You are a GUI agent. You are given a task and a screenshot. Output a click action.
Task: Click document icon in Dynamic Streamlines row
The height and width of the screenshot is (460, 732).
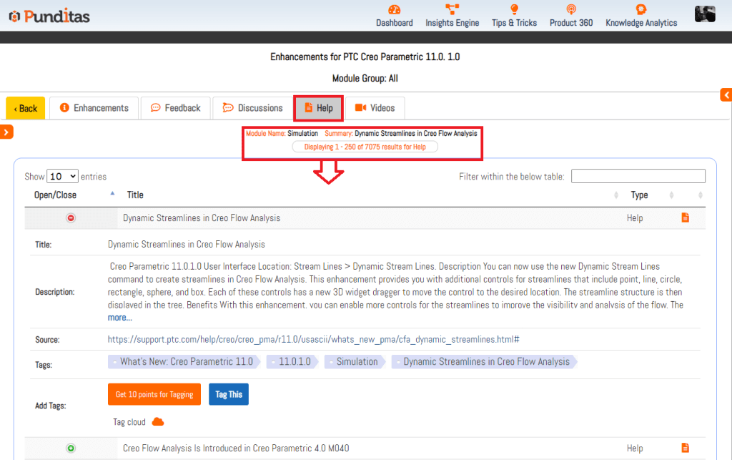point(685,218)
